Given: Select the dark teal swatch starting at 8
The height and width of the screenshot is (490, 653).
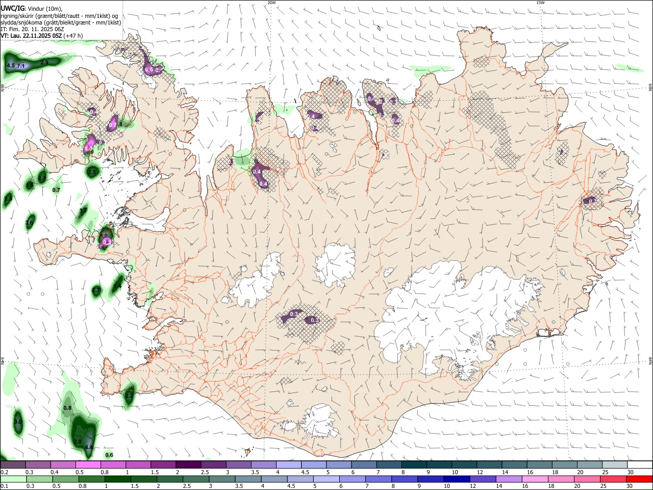Looking at the screenshot, I should (x=414, y=464).
